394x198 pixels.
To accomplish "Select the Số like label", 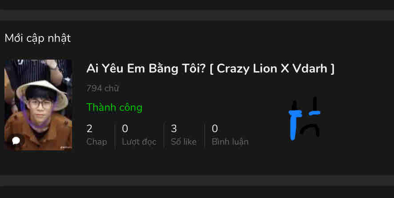I will (x=183, y=142).
